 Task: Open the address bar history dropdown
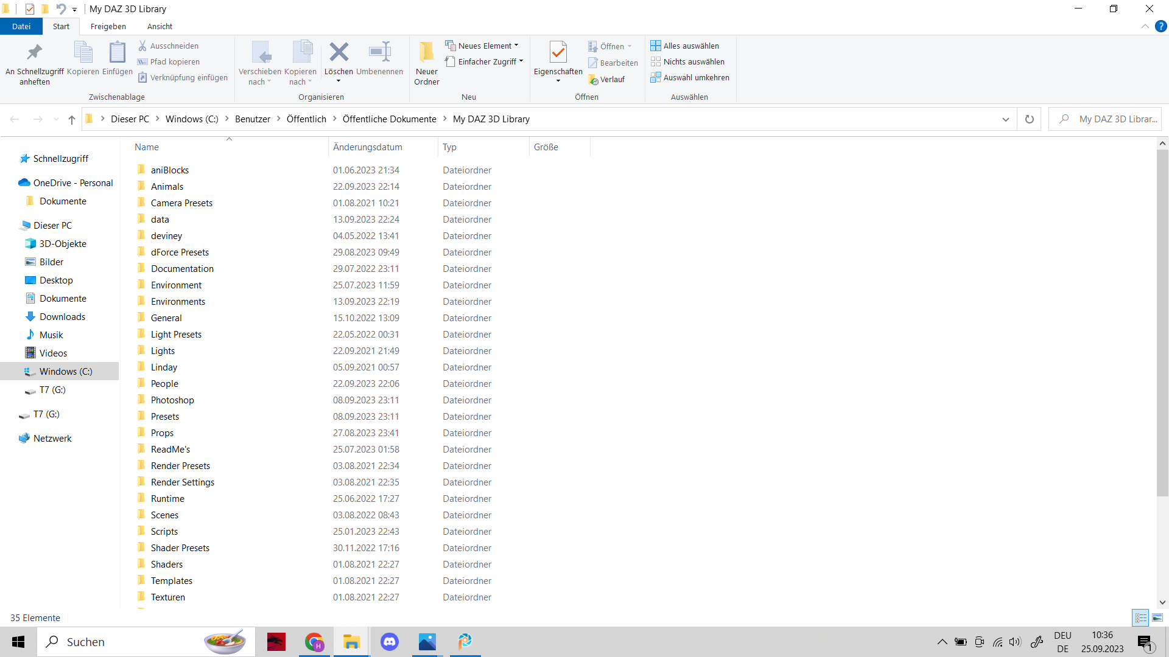pyautogui.click(x=1005, y=119)
